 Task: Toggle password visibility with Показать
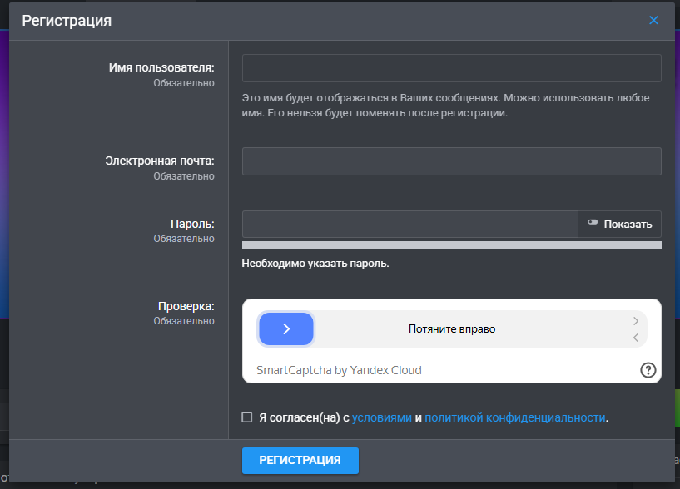pos(620,224)
